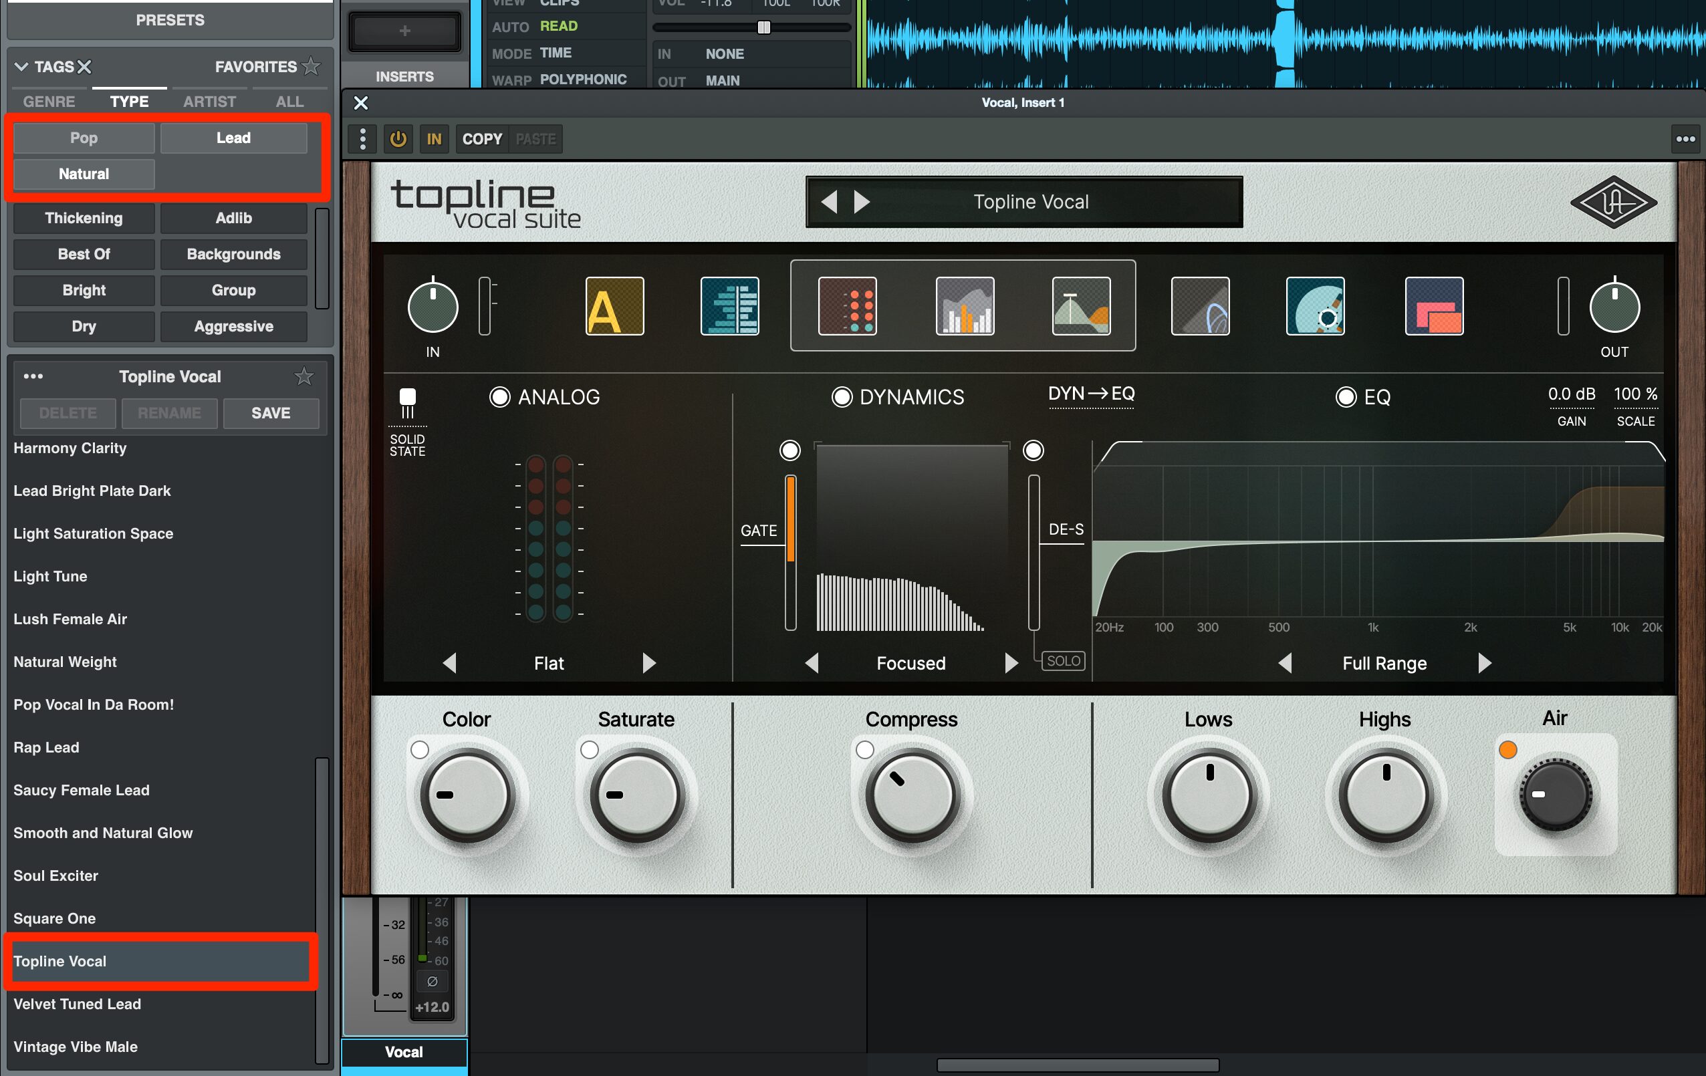Image resolution: width=1706 pixels, height=1076 pixels.
Task: Click the add insert plus button
Action: [404, 31]
